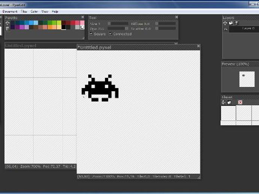
Task: Toggle the Connected checkbox
Action: coord(110,33)
